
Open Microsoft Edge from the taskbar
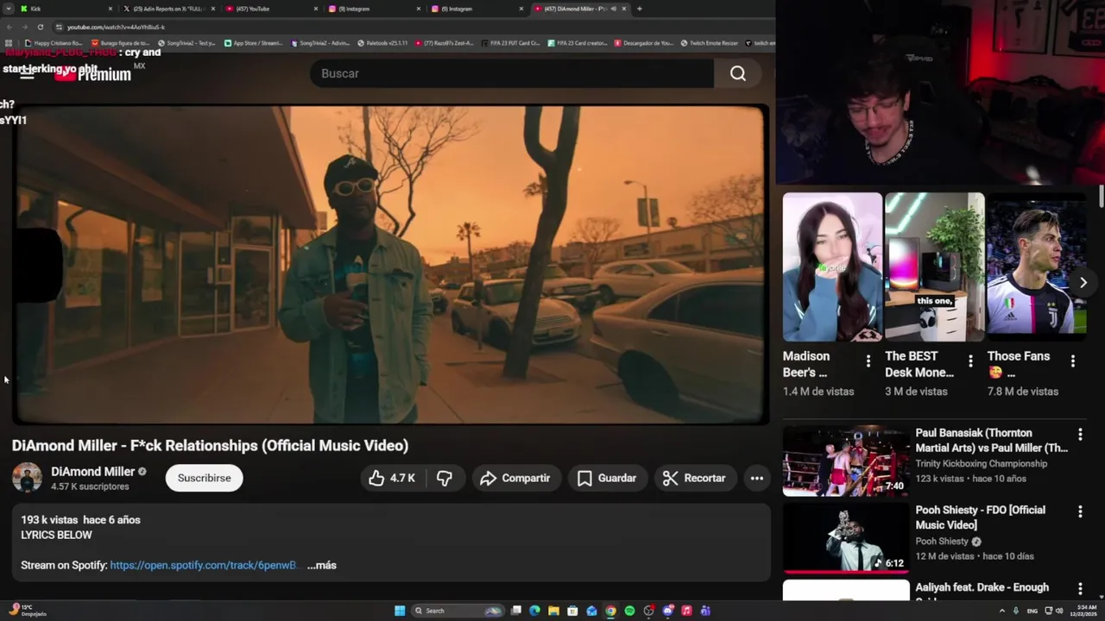534,611
